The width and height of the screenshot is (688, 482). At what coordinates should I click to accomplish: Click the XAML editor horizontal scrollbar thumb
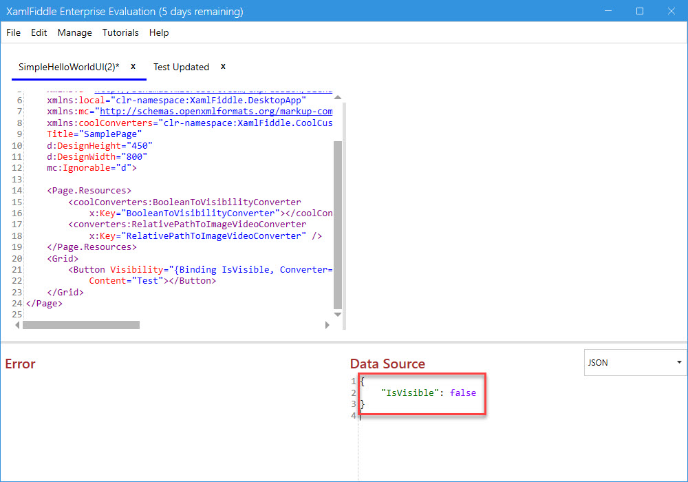81,325
